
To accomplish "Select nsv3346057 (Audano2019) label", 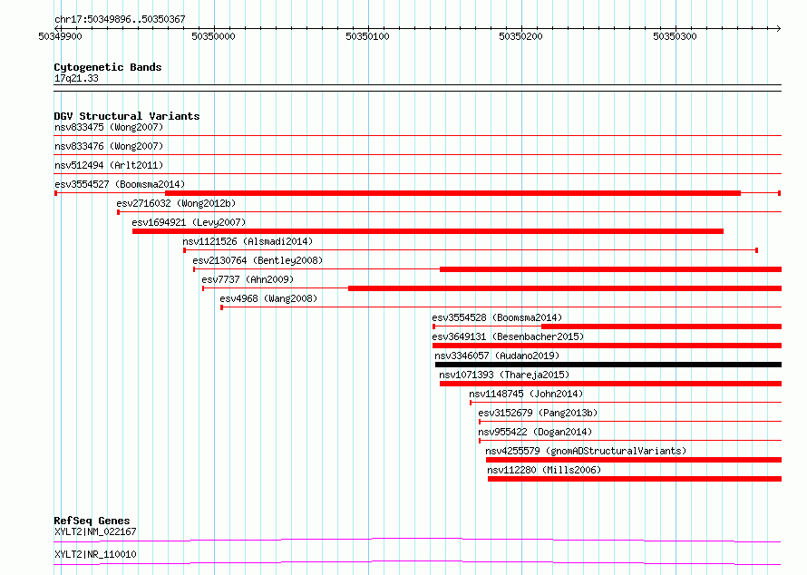I will [497, 356].
